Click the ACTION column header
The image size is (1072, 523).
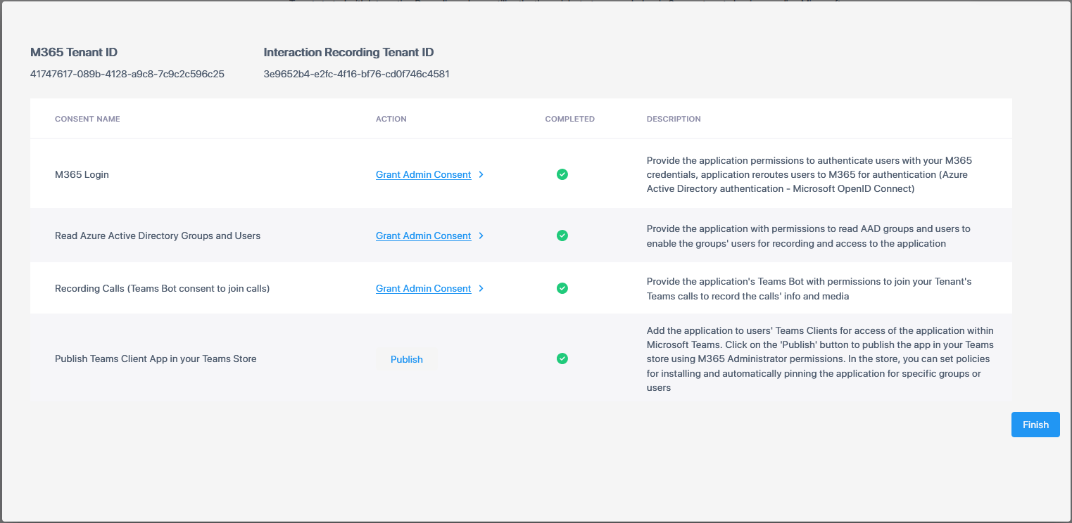(391, 119)
